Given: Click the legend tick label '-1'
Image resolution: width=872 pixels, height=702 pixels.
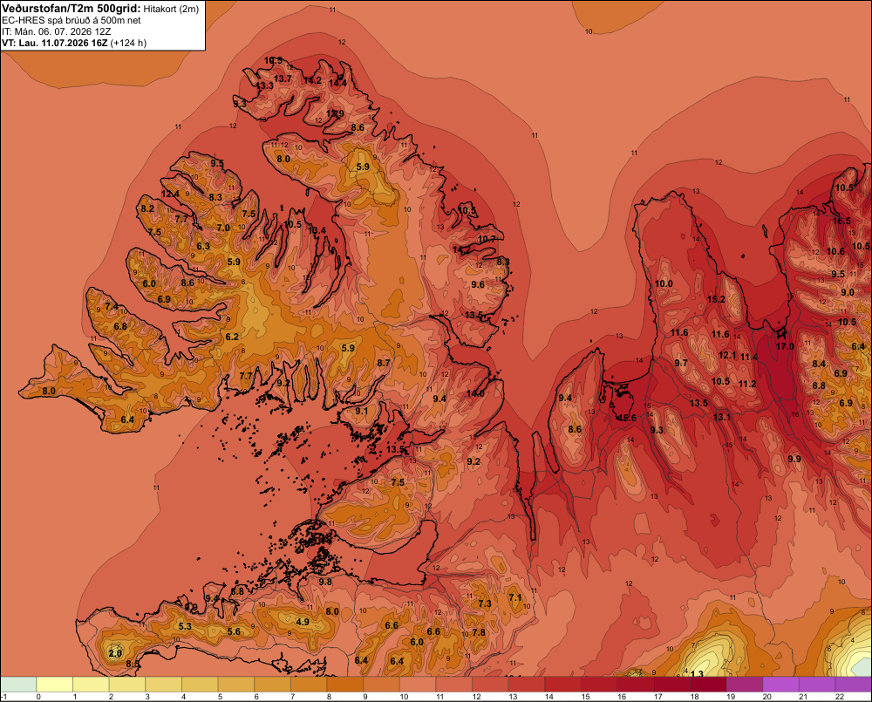Looking at the screenshot, I should (3, 697).
